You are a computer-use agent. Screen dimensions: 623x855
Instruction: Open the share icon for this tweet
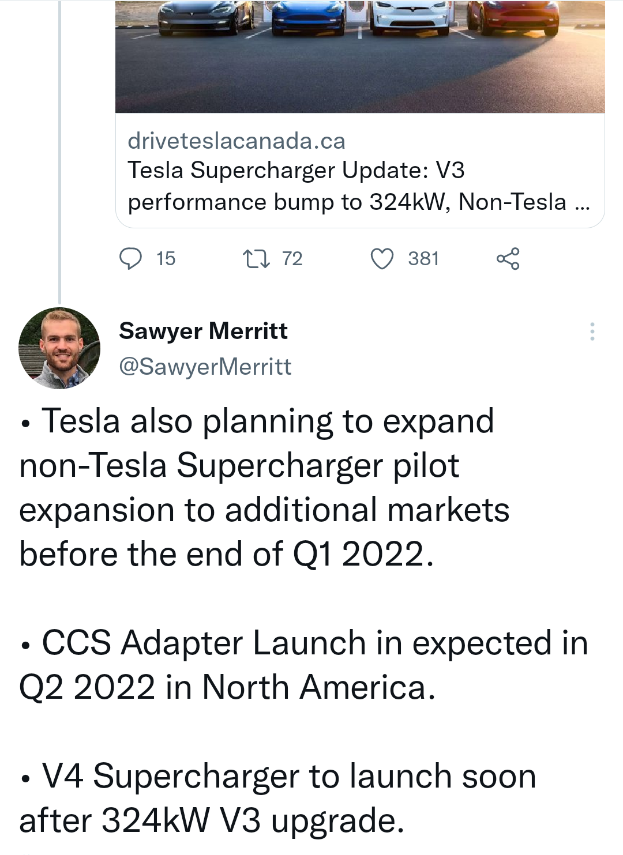[508, 258]
